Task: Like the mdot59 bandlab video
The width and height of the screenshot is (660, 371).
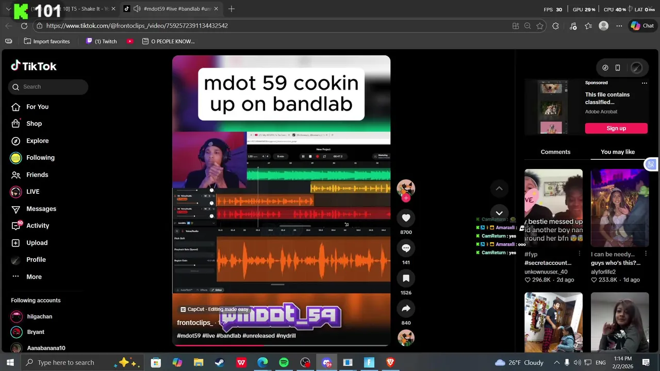Action: point(406,218)
